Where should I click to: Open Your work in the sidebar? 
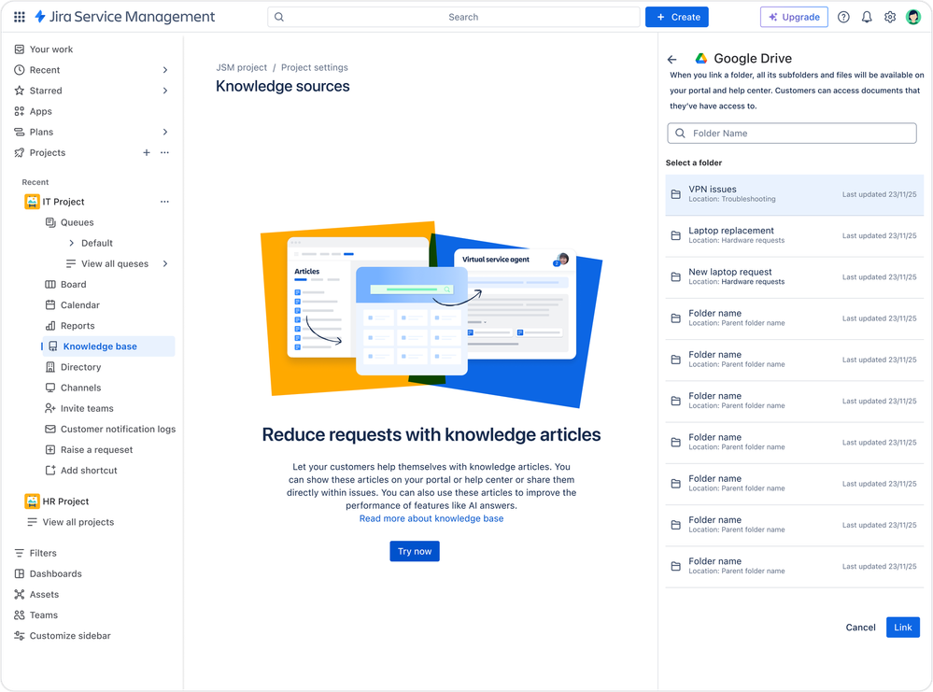44,49
